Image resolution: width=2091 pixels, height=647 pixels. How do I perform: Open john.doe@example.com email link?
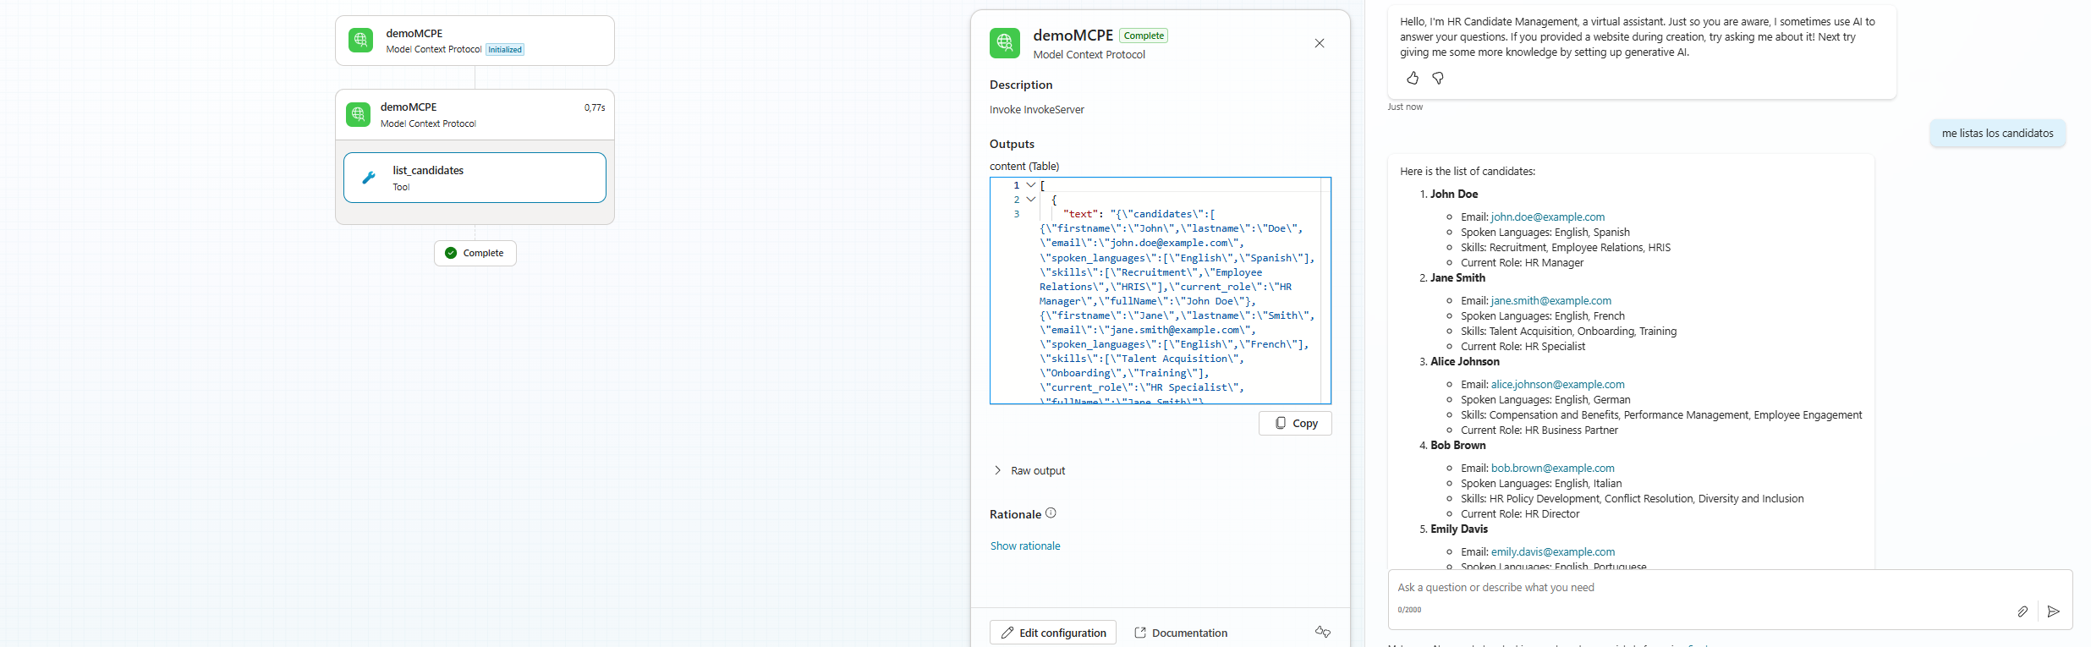pyautogui.click(x=1547, y=217)
